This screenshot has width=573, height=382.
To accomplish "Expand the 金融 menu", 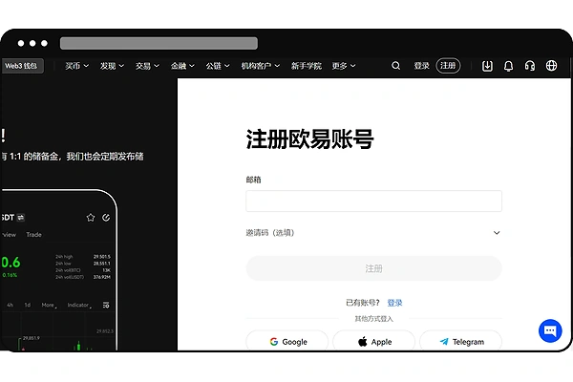I will click(x=182, y=66).
